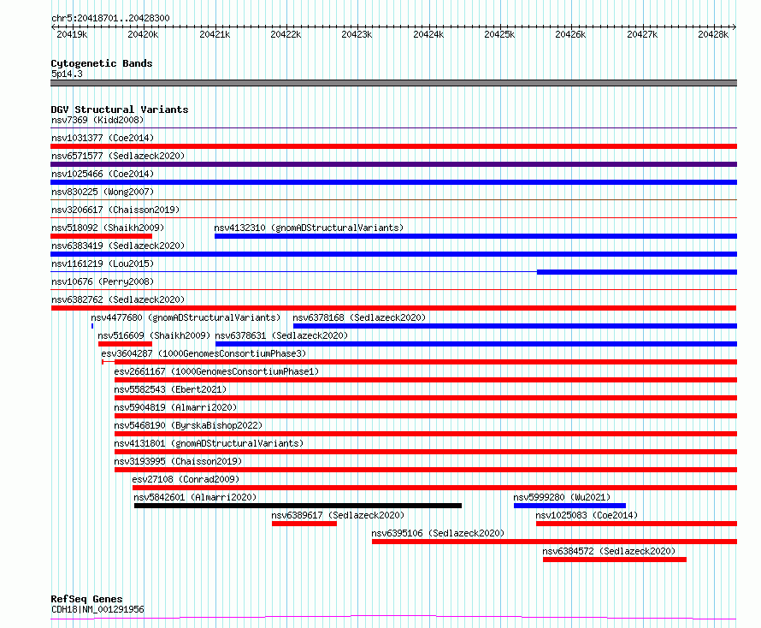Select the nsv6383419 (Sedlazeck2020) blue bar
761x628 pixels.
pyautogui.click(x=393, y=254)
